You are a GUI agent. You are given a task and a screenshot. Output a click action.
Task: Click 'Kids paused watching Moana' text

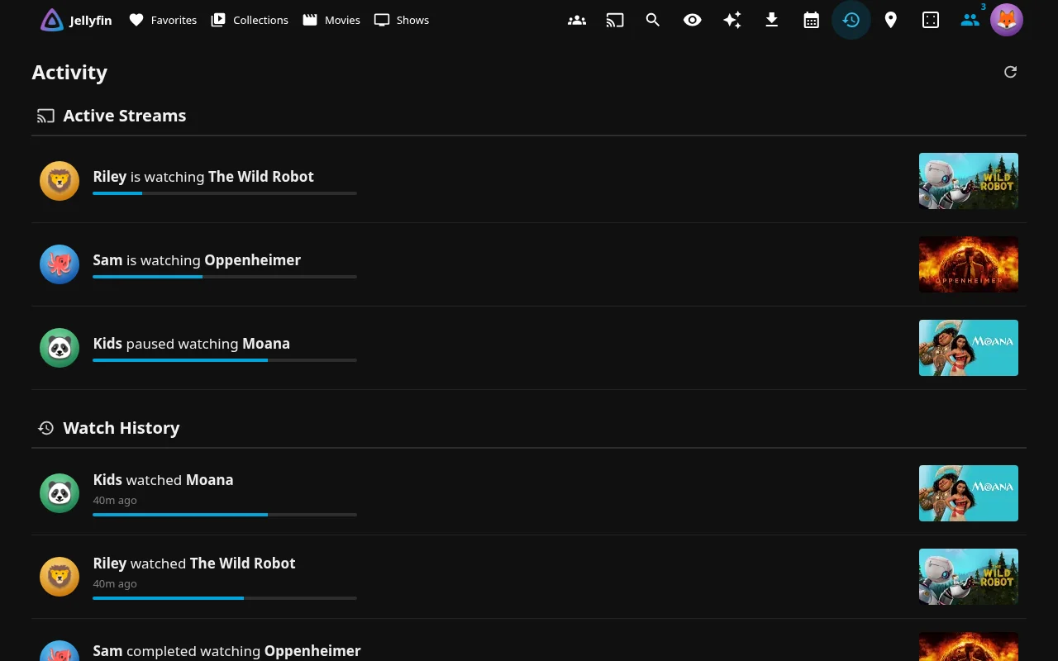pos(192,344)
